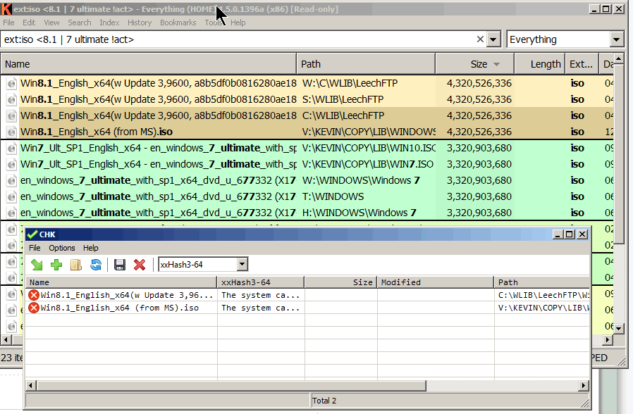Open the Search menu in Everything
The width and height of the screenshot is (633, 414).
click(79, 23)
